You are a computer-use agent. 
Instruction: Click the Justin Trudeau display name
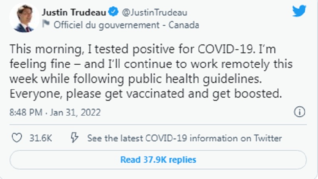click(x=75, y=13)
